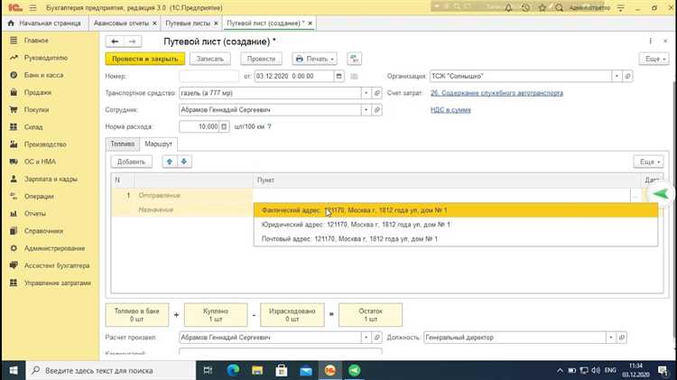Viewport: 677px width, 380px height.
Task: Open the calendar picker for document date
Action: click(338, 76)
